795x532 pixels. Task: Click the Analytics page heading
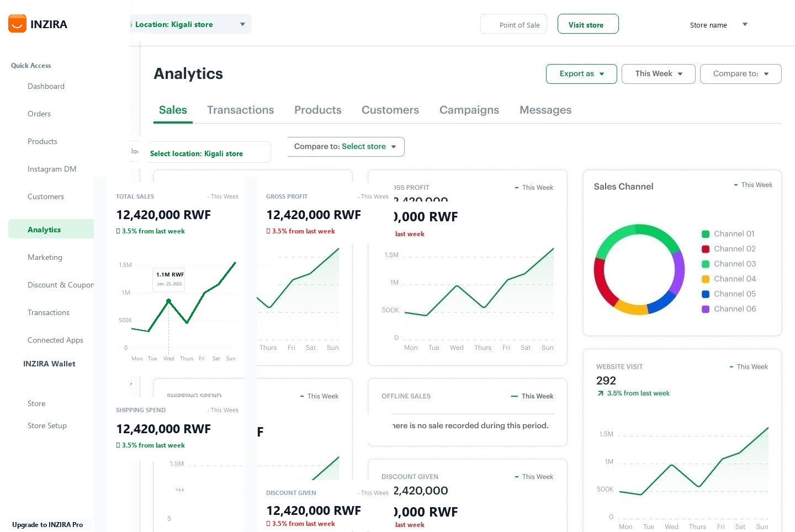pos(188,74)
